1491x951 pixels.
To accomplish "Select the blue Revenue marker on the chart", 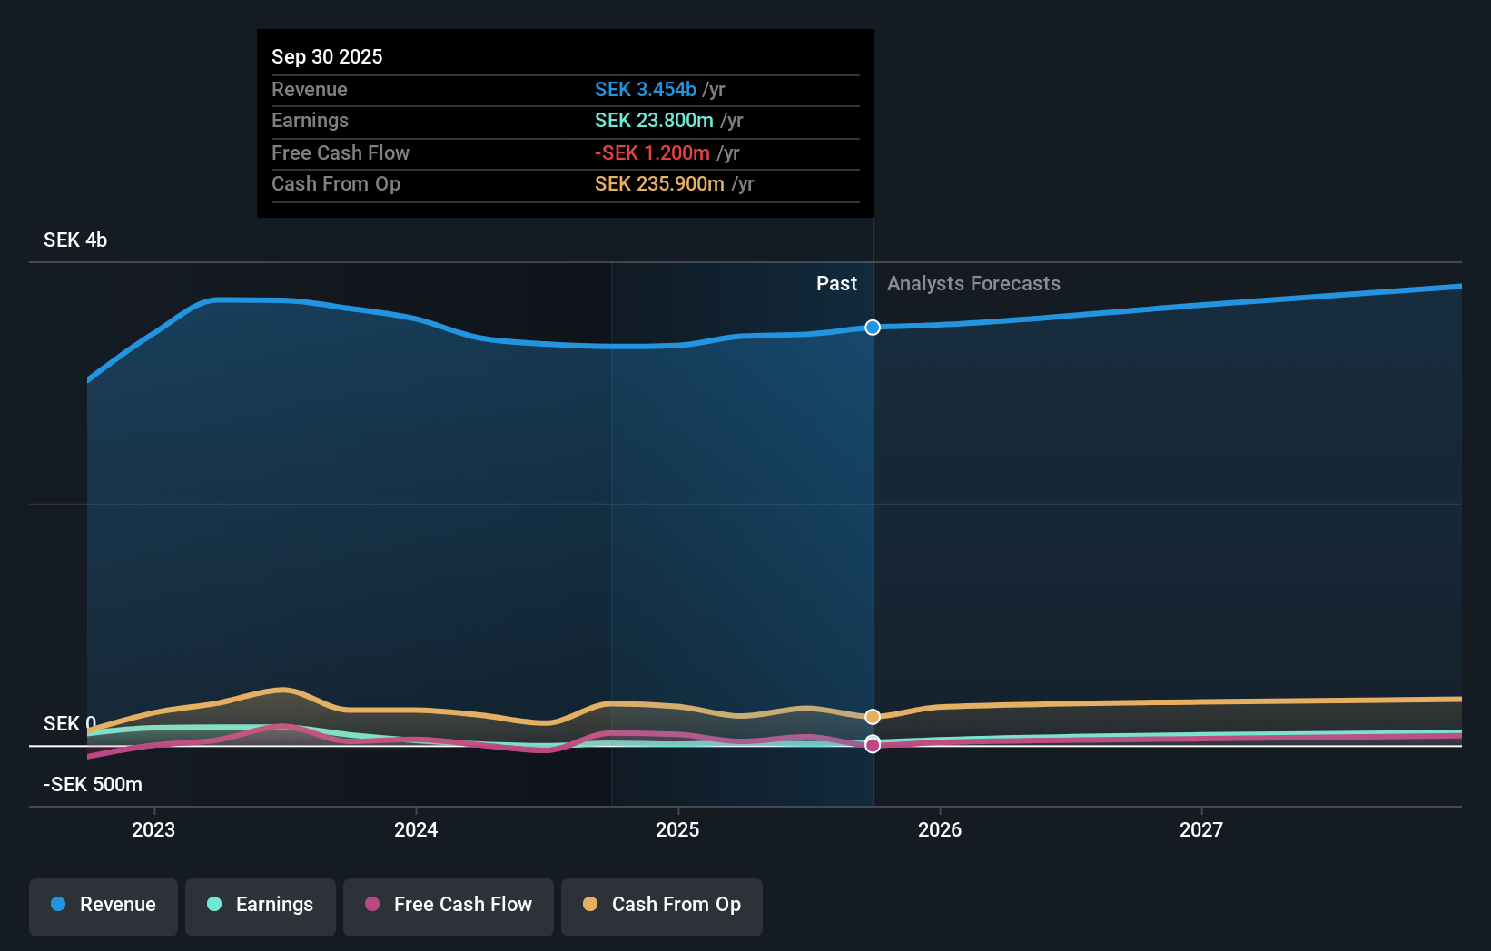I will pos(873,328).
